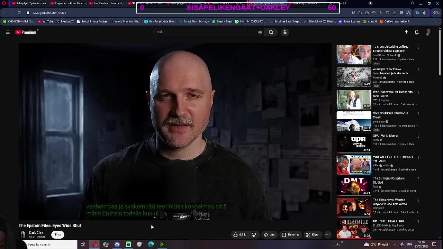
Task: Open the YouTube notifications bell
Action: pos(417,32)
